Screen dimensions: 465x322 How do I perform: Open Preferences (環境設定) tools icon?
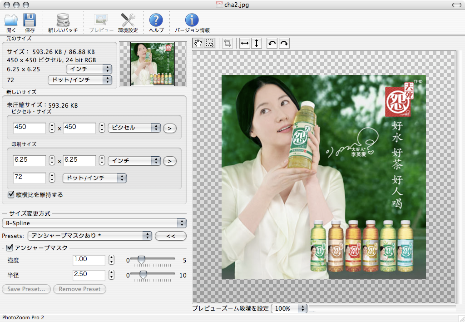[x=128, y=20]
